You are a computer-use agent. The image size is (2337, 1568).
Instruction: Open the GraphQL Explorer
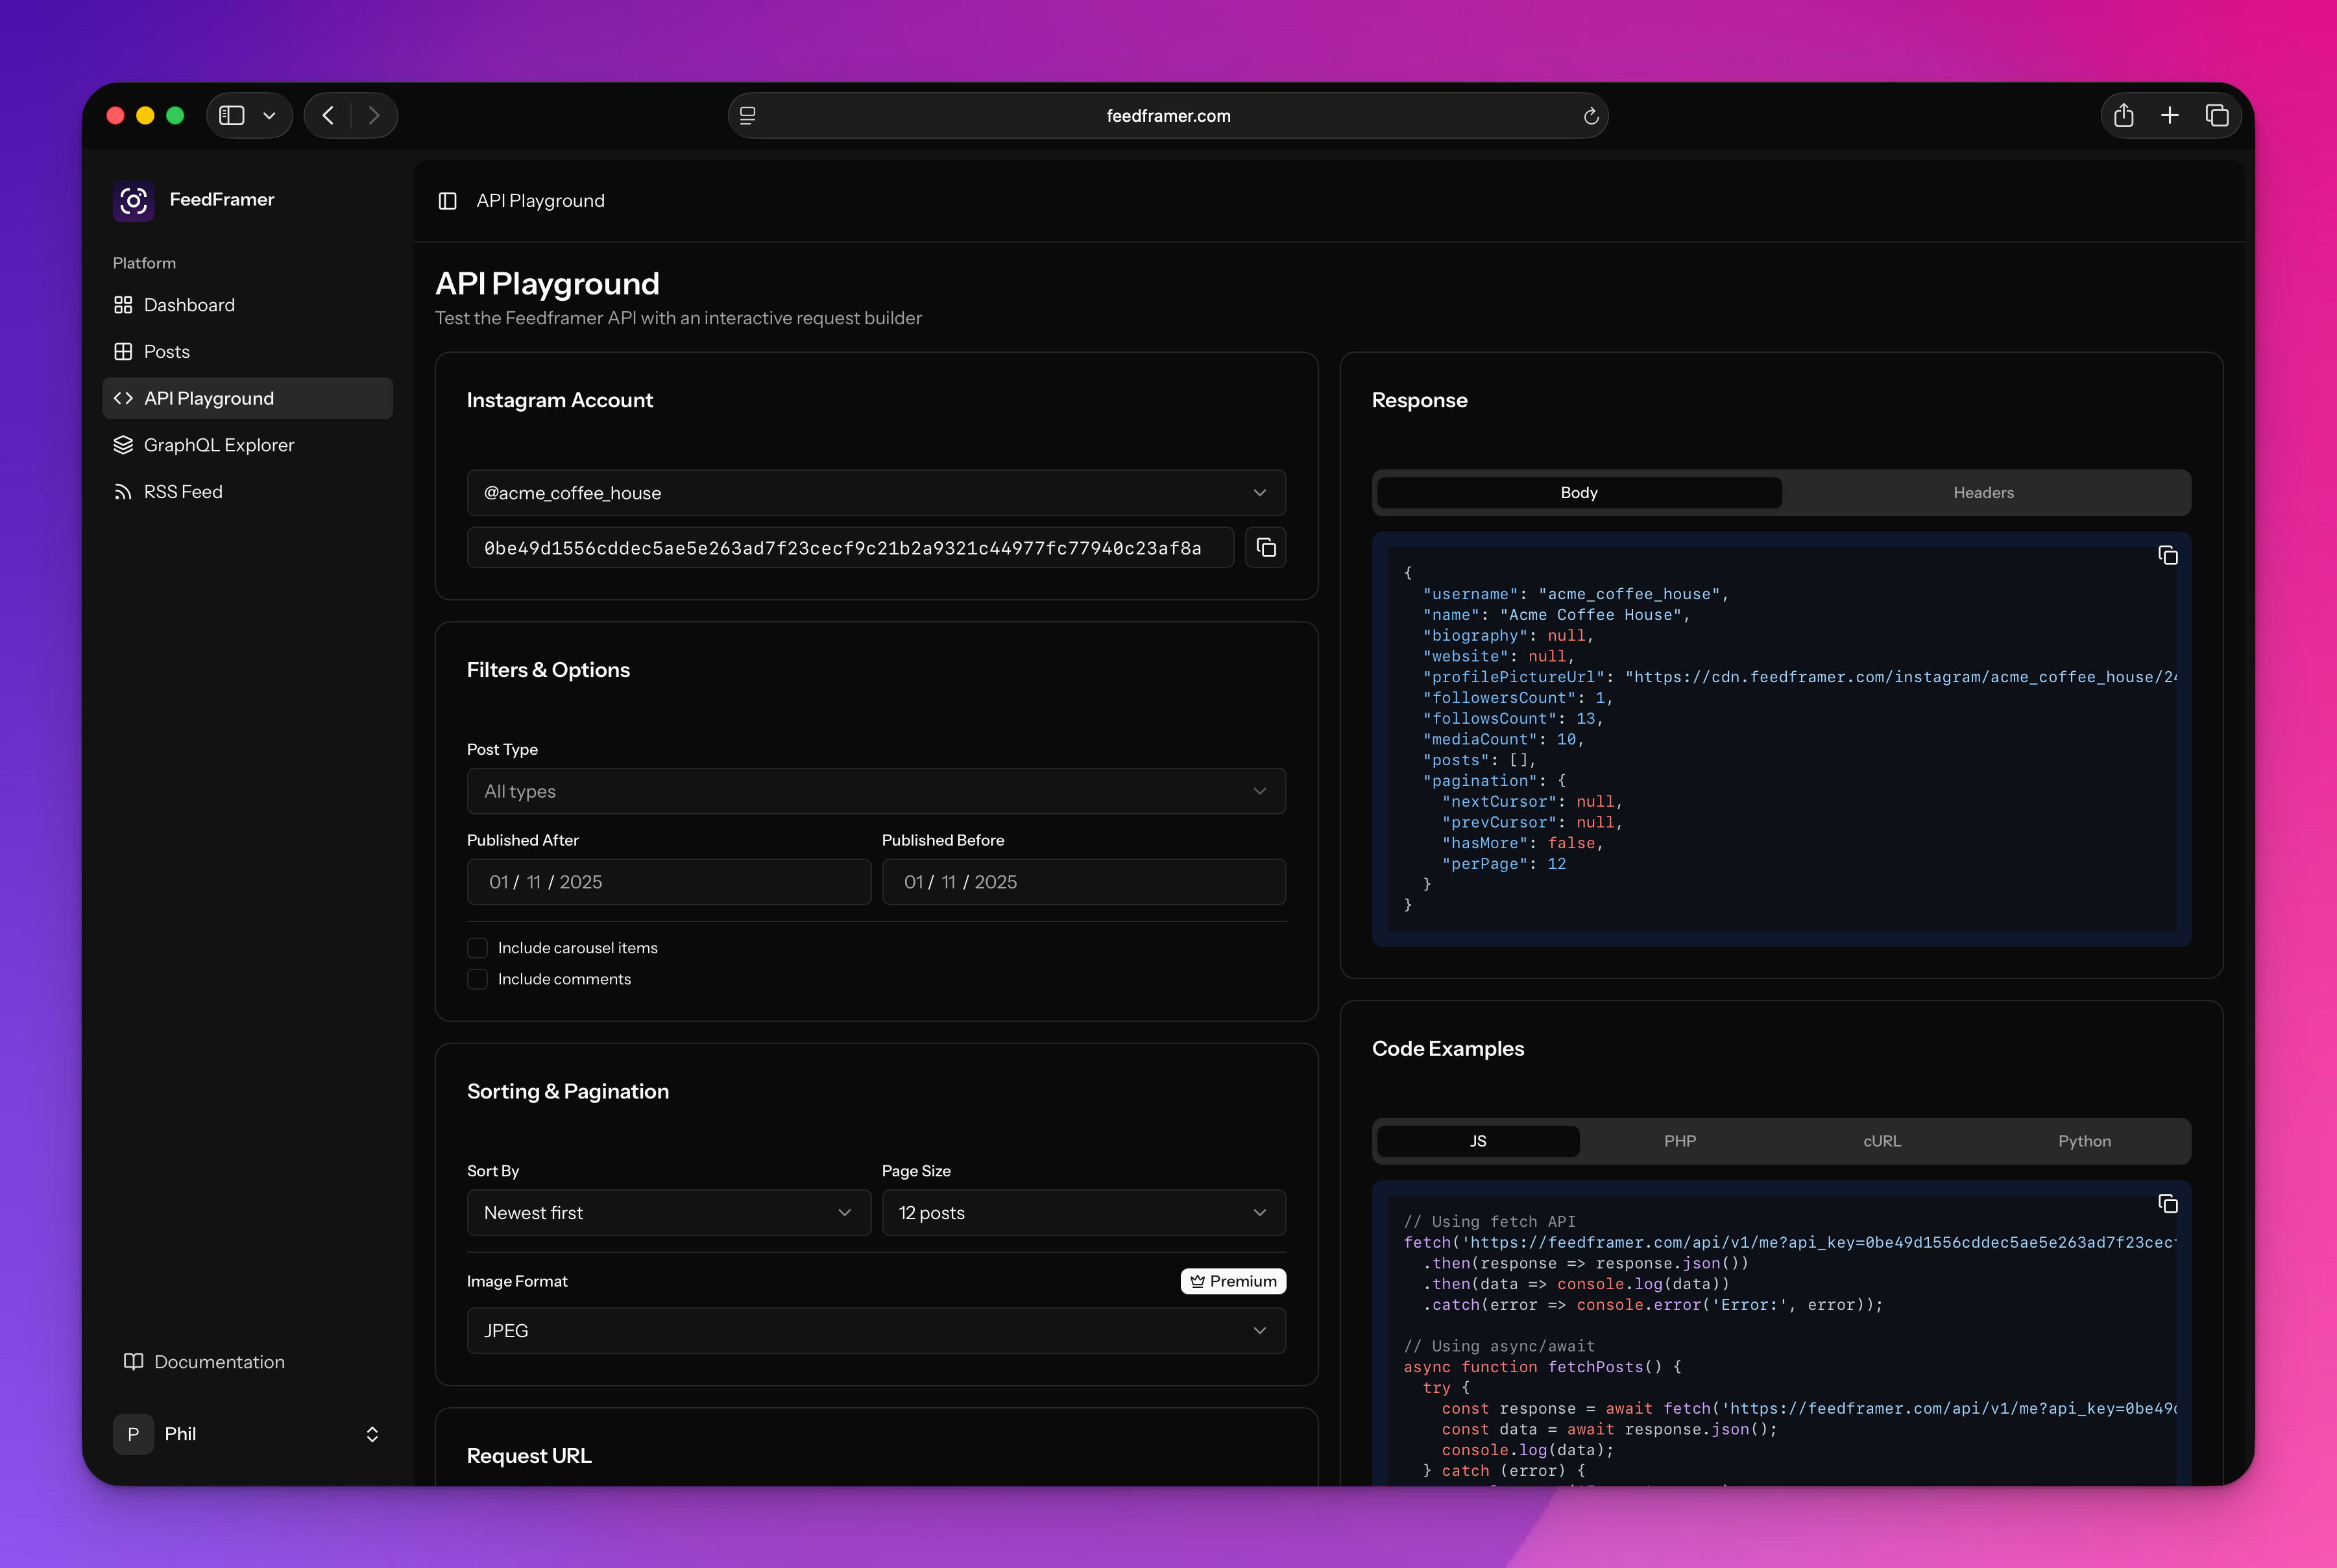point(218,444)
